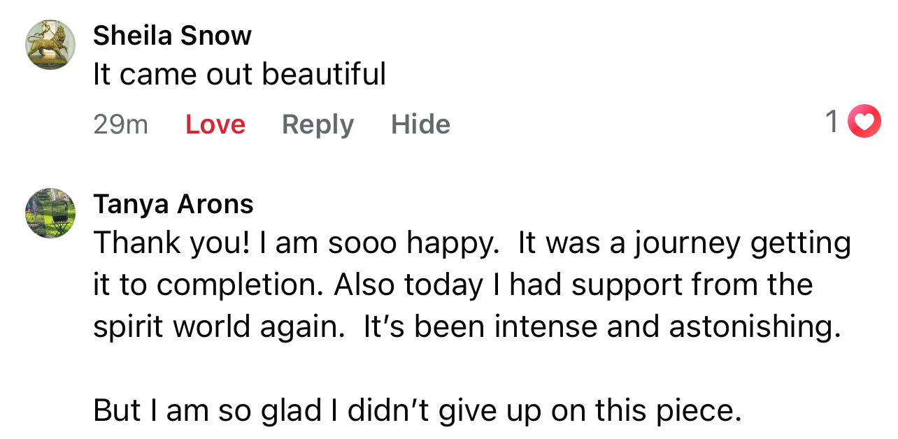Hide Sheila Snow's comment
The width and height of the screenshot is (898, 439).
coord(420,124)
